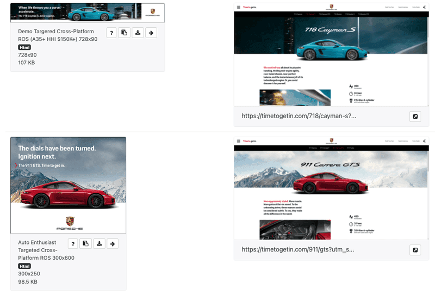Click 'Time to get in.' in Cayman S preview
435x294 pixels.
pyautogui.click(x=250, y=7)
